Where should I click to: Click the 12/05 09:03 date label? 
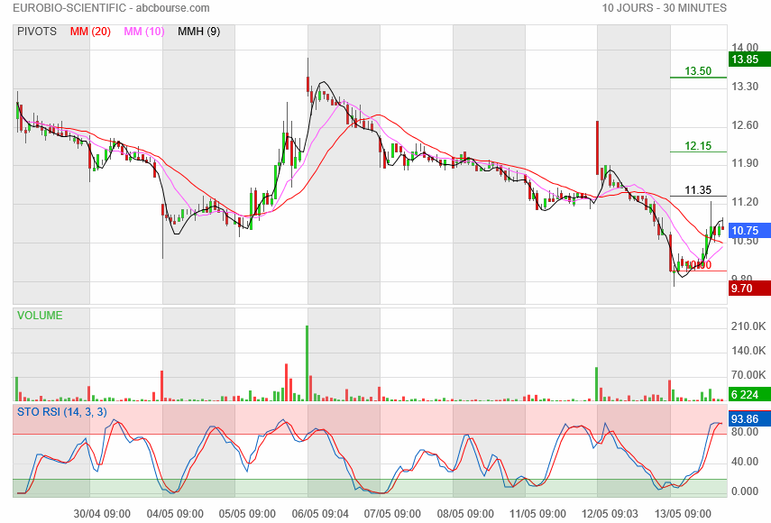(610, 514)
